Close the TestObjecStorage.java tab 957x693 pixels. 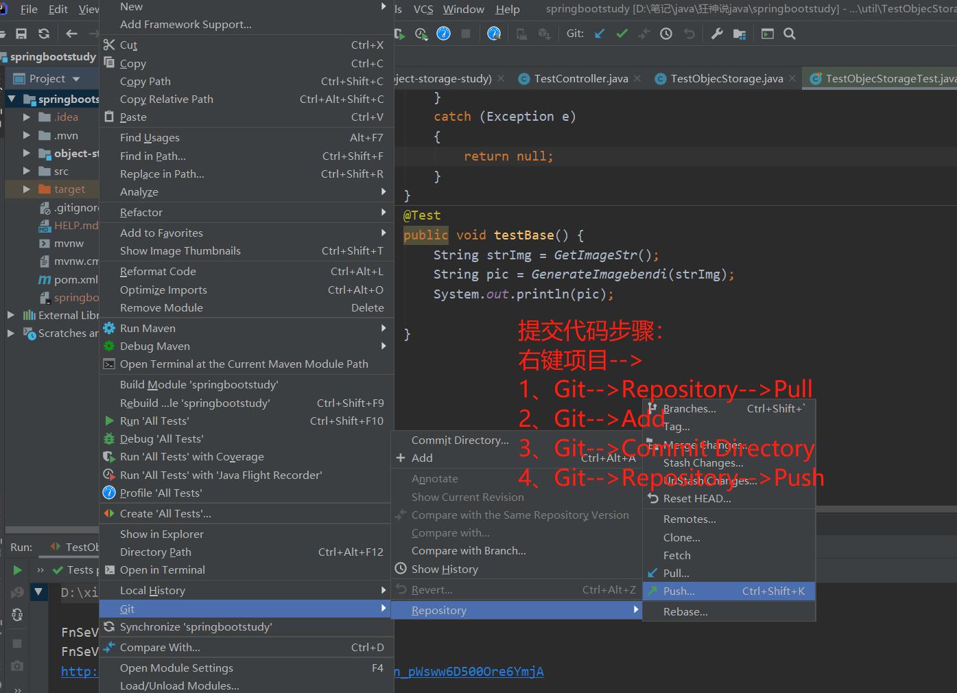[x=792, y=78]
